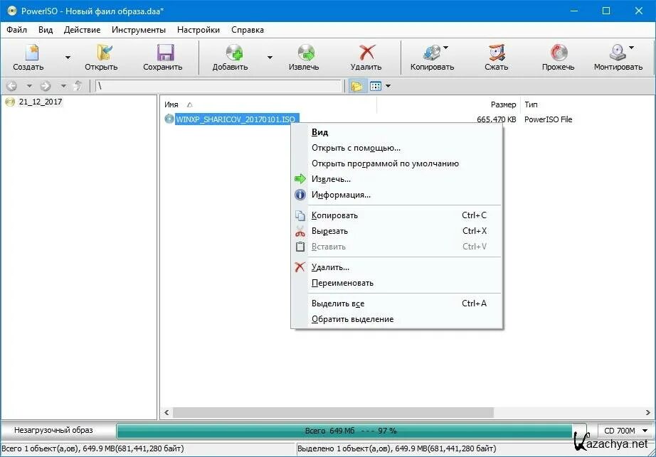Open the Back history dropdown arrow

pos(29,86)
